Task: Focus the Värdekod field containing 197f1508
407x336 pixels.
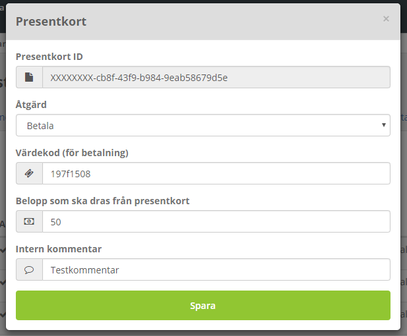Action: [216, 173]
